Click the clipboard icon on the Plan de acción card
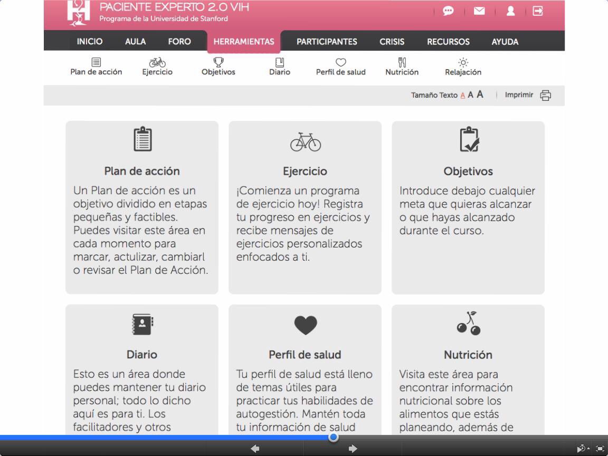 [142, 139]
